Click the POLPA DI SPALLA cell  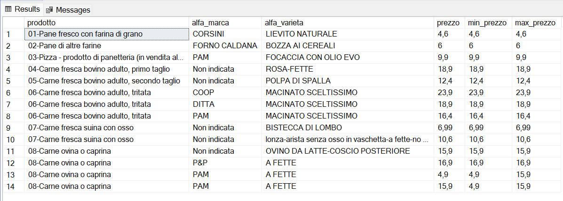(x=298, y=81)
